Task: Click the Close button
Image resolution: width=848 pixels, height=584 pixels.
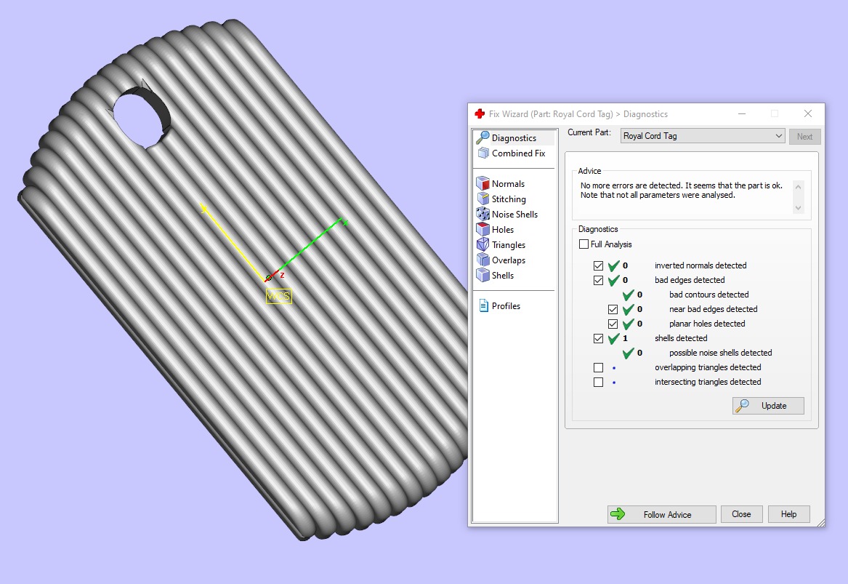Action: [741, 514]
